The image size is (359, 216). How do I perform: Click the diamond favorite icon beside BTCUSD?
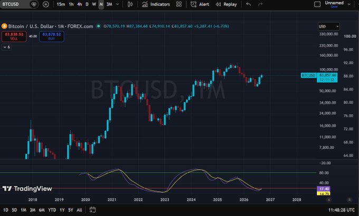[x=34, y=4]
